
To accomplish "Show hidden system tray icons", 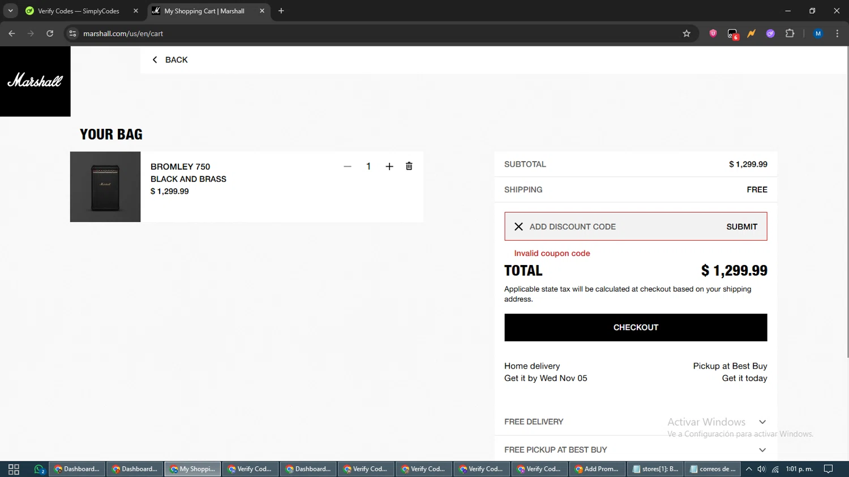I will [749, 469].
